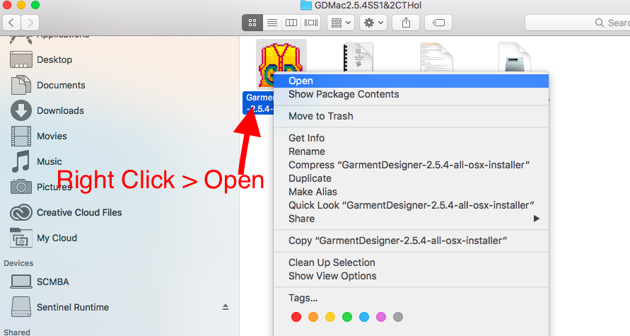Choose Get Info

click(411, 138)
